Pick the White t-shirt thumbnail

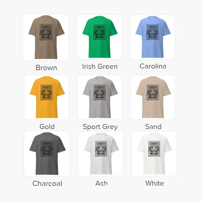point(154,154)
